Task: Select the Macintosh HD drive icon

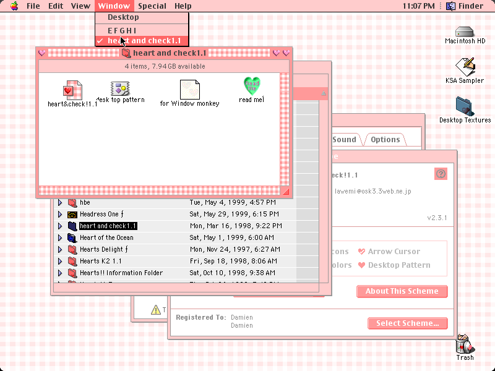Action: (x=465, y=32)
